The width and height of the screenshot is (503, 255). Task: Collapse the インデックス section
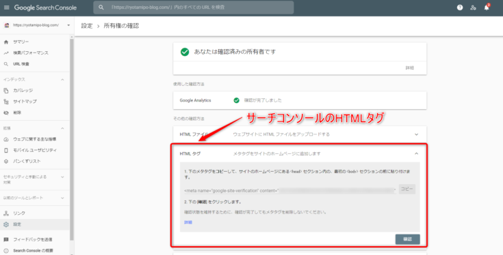62,80
